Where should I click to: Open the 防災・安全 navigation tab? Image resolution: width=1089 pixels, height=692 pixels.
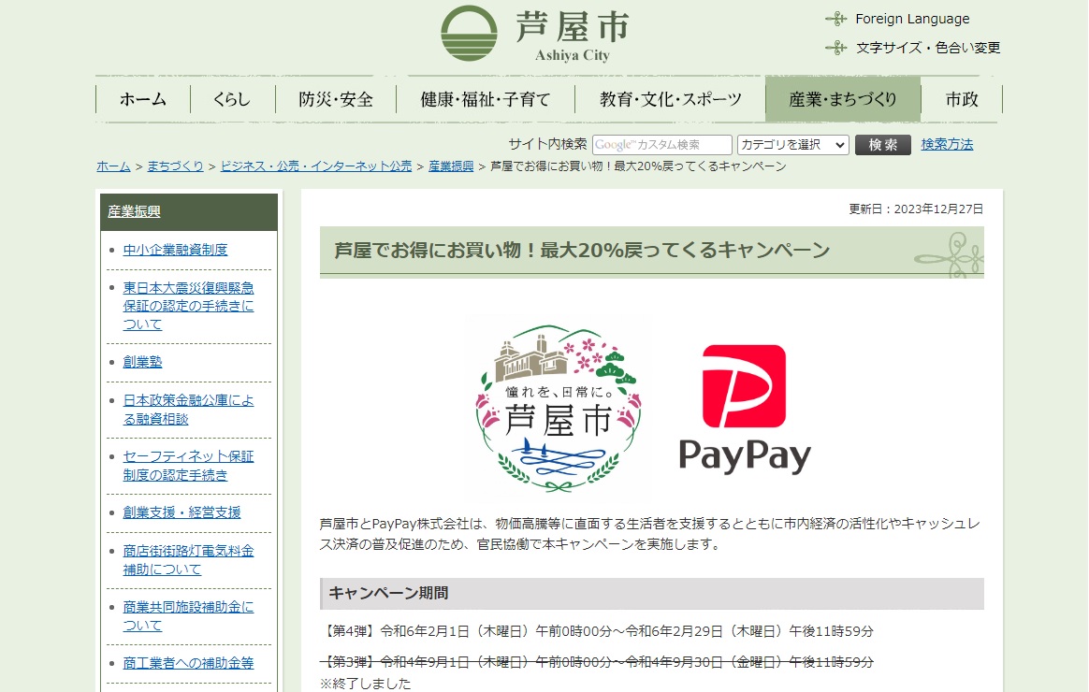point(336,99)
